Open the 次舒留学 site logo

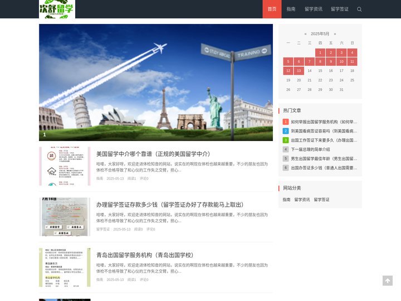click(x=57, y=9)
